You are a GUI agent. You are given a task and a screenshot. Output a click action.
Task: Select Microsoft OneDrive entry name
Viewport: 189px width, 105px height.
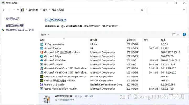click(55, 60)
